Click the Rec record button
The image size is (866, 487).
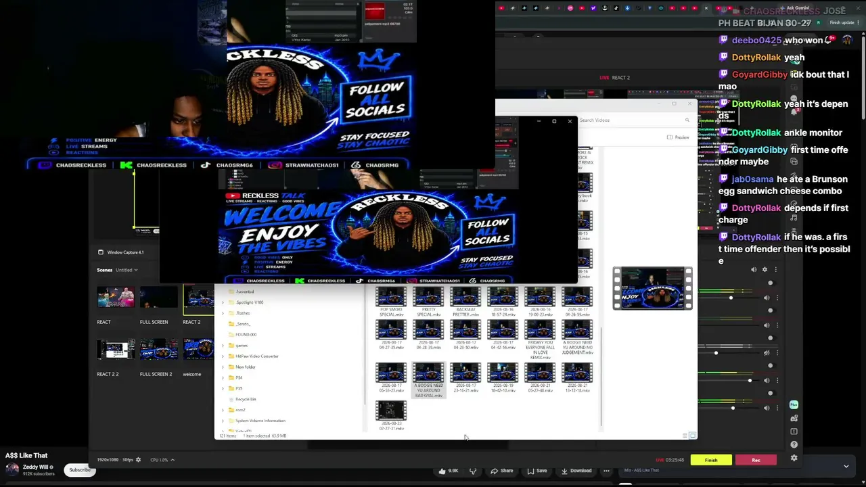pyautogui.click(x=756, y=460)
